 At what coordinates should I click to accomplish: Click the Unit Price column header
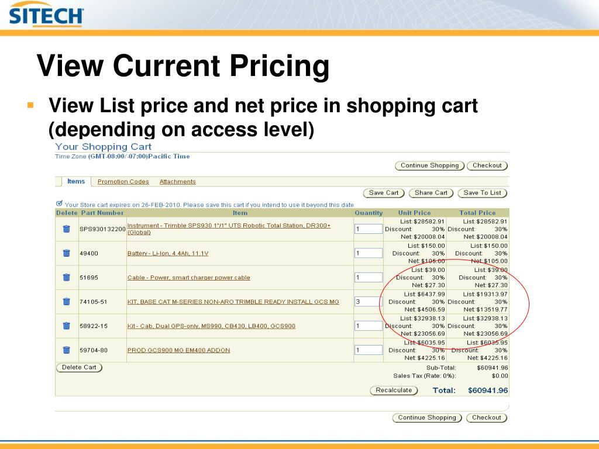coord(415,213)
